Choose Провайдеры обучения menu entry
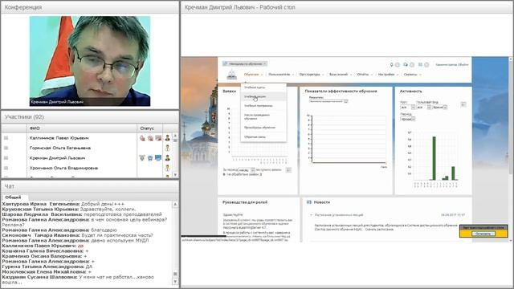Screen dimensions: 514x289 pyautogui.click(x=263, y=128)
